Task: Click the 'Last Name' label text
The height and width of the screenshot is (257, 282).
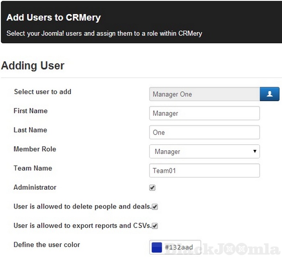Action: coord(30,130)
